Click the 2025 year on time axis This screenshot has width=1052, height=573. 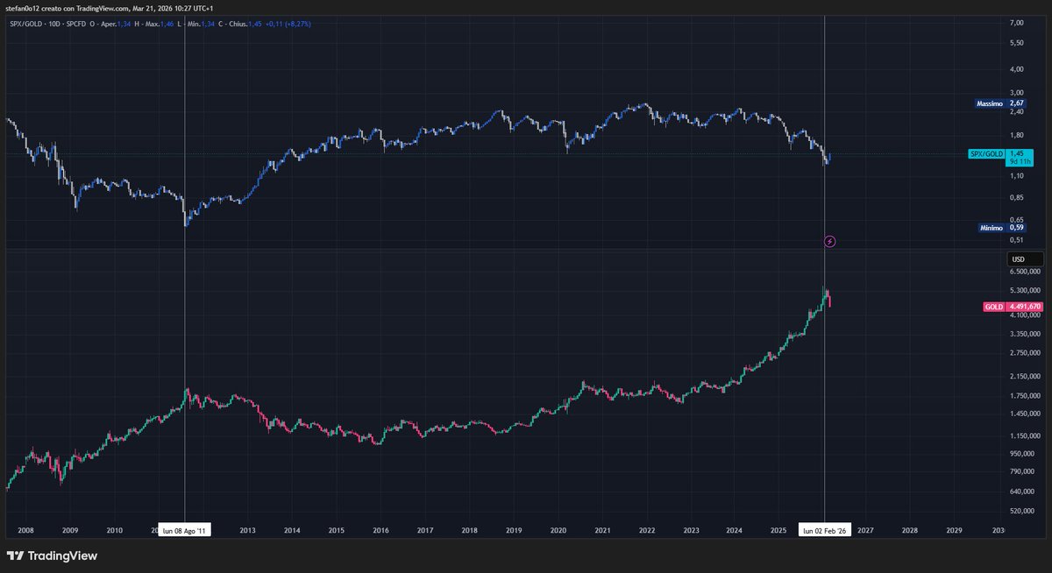point(778,530)
